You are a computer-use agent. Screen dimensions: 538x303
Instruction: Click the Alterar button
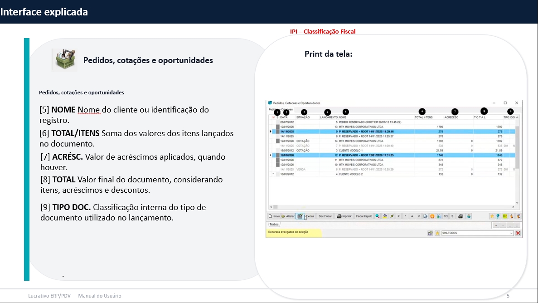click(288, 216)
